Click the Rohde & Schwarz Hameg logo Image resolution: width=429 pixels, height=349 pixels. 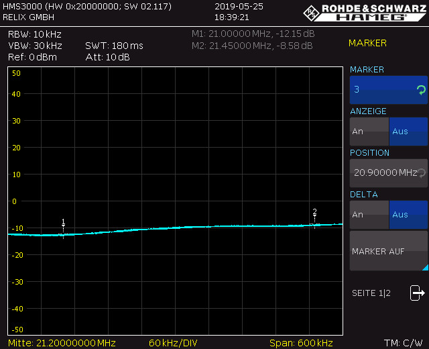pyautogui.click(x=365, y=13)
